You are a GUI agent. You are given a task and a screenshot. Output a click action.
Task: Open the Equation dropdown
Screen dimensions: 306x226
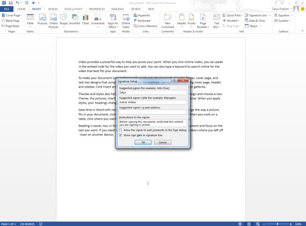[x=292, y=15]
